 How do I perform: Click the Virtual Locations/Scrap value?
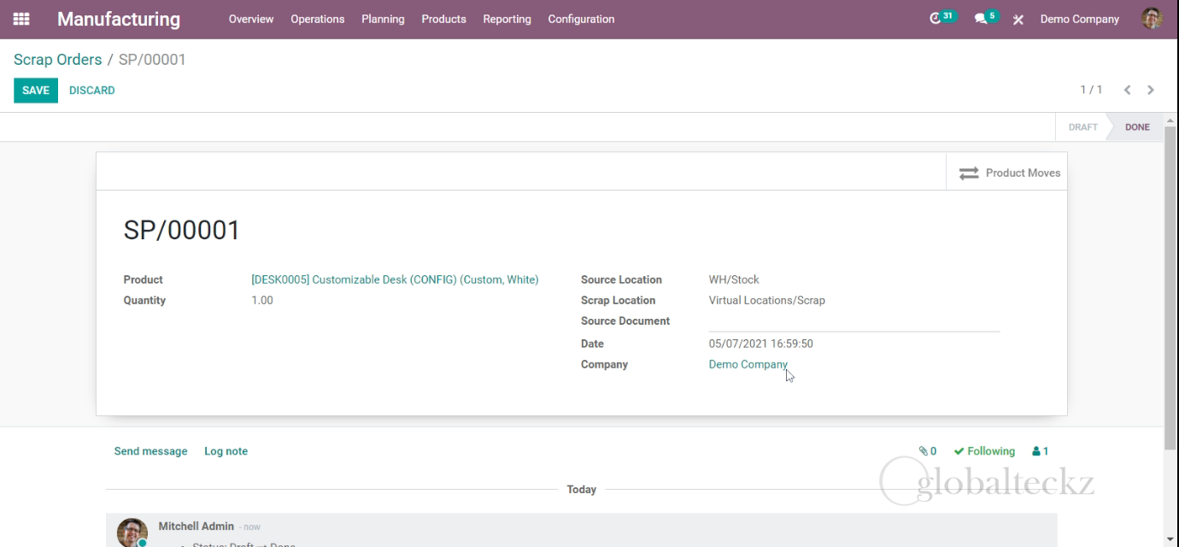(x=767, y=300)
